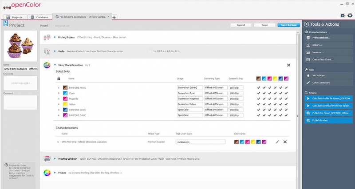
Task: Click the Save button
Action: pos(264,25)
